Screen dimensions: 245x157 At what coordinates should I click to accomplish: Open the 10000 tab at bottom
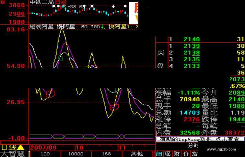[x=76, y=154]
